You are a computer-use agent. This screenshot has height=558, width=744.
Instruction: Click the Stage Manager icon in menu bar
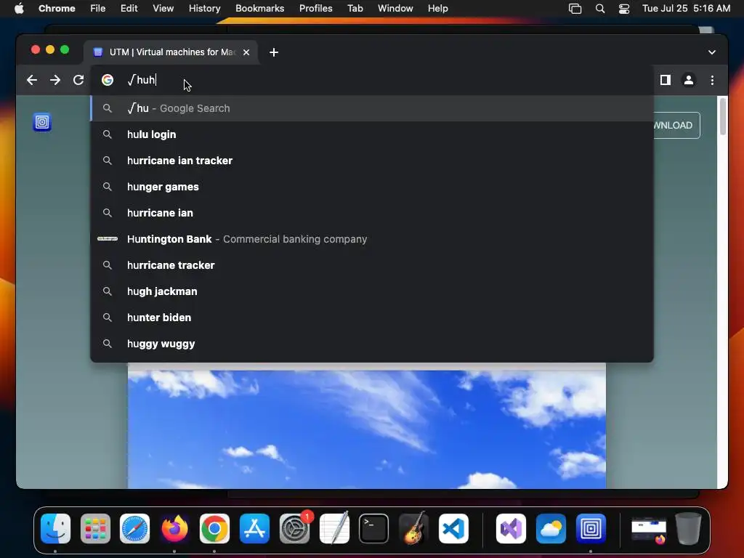pyautogui.click(x=575, y=9)
